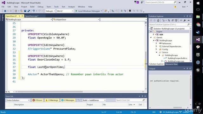203x114 pixels.
Task: Click the Local Windows Debugger button
Action: click(x=89, y=11)
